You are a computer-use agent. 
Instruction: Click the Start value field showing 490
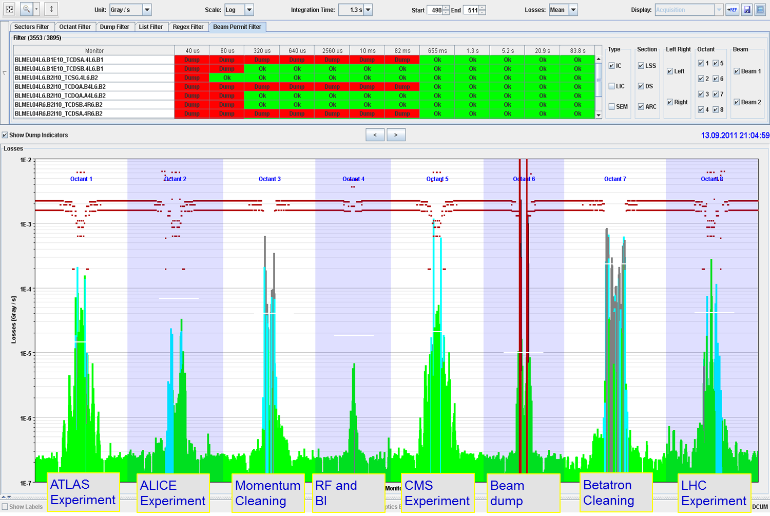[435, 10]
